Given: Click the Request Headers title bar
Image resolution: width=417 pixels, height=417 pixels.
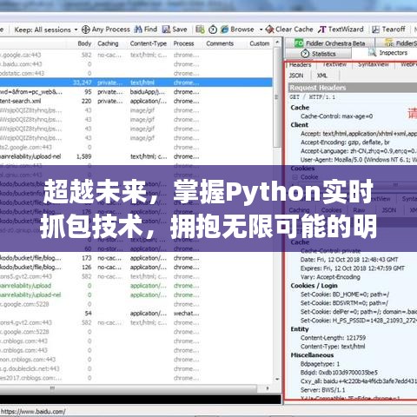Looking at the screenshot, I should coord(353,88).
